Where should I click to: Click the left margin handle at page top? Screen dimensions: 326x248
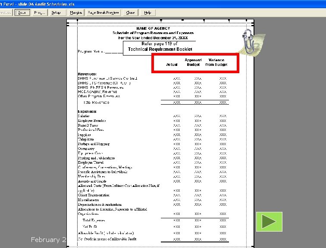click(x=77, y=20)
